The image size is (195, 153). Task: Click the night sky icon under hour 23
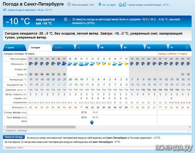[x=154, y=64]
